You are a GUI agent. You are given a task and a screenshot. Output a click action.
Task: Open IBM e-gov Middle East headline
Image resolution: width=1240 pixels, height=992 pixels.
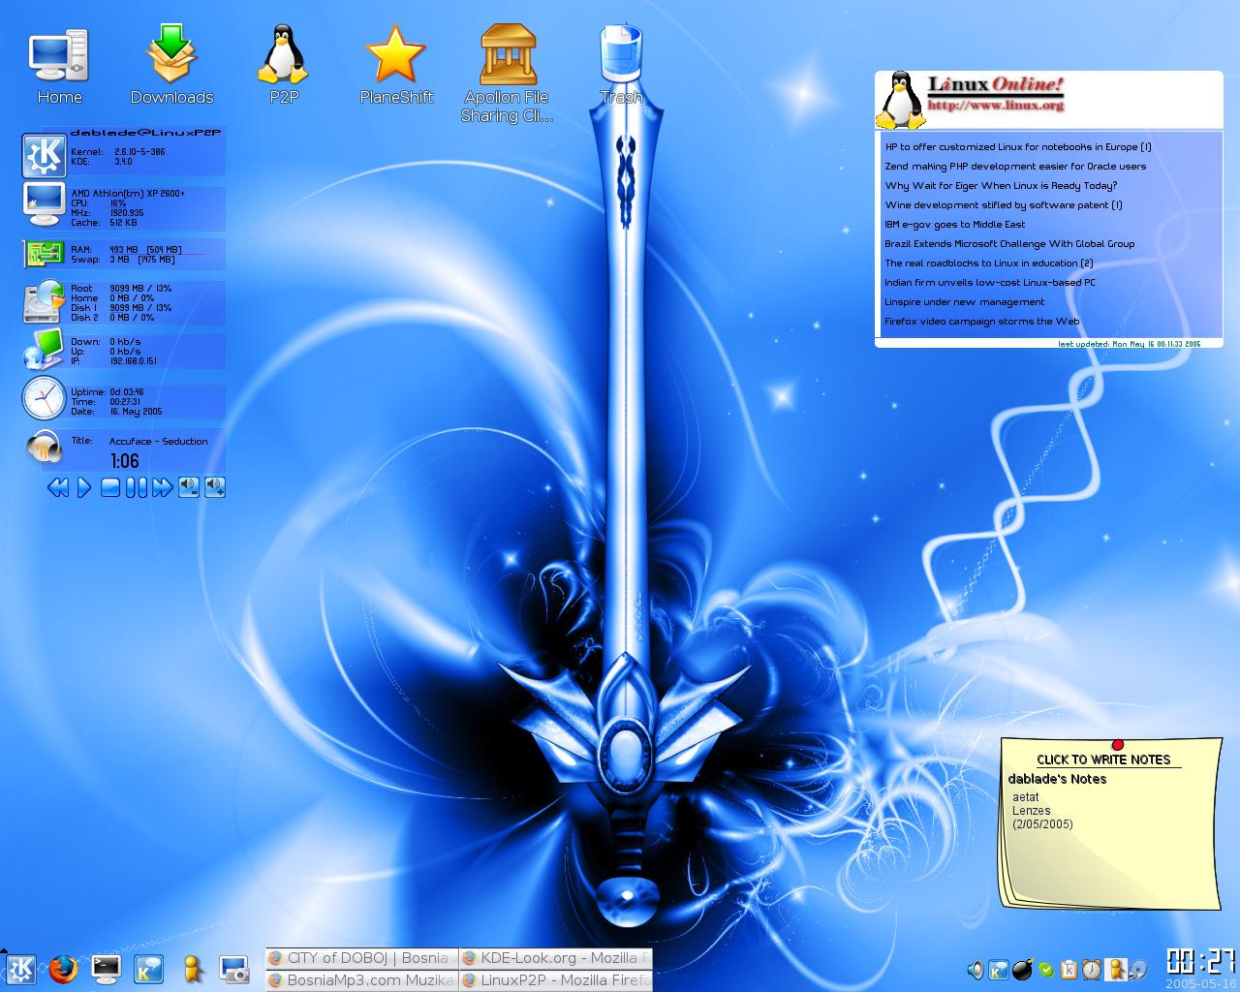tap(954, 225)
